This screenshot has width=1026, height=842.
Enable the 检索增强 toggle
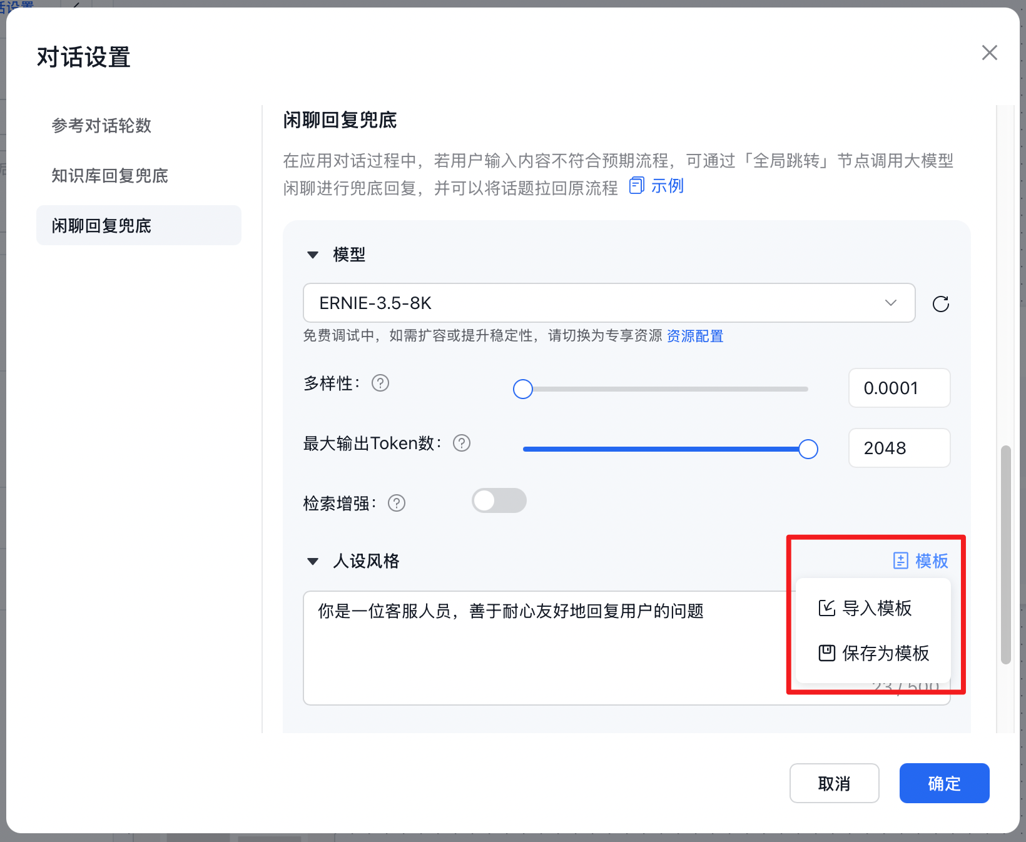499,500
